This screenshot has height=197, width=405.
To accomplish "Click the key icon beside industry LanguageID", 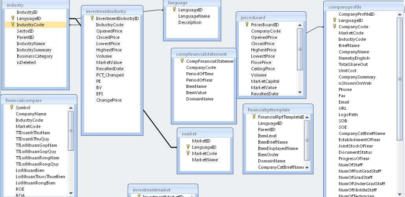I will tap(13, 18).
